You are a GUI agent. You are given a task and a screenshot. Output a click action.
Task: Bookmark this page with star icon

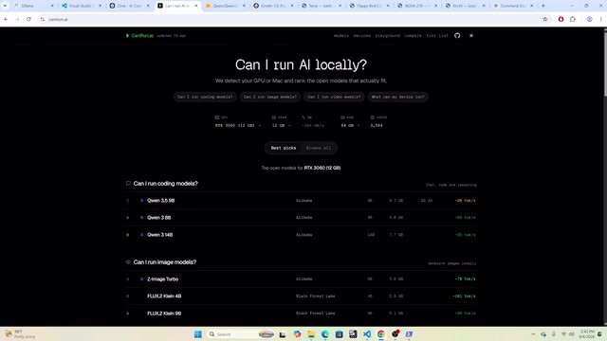tap(545, 19)
